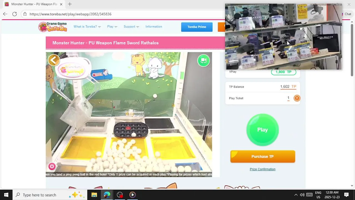Screen dimensions: 355x200
Task: Open the pink settings gear on game view
Action: pyautogui.click(x=52, y=166)
